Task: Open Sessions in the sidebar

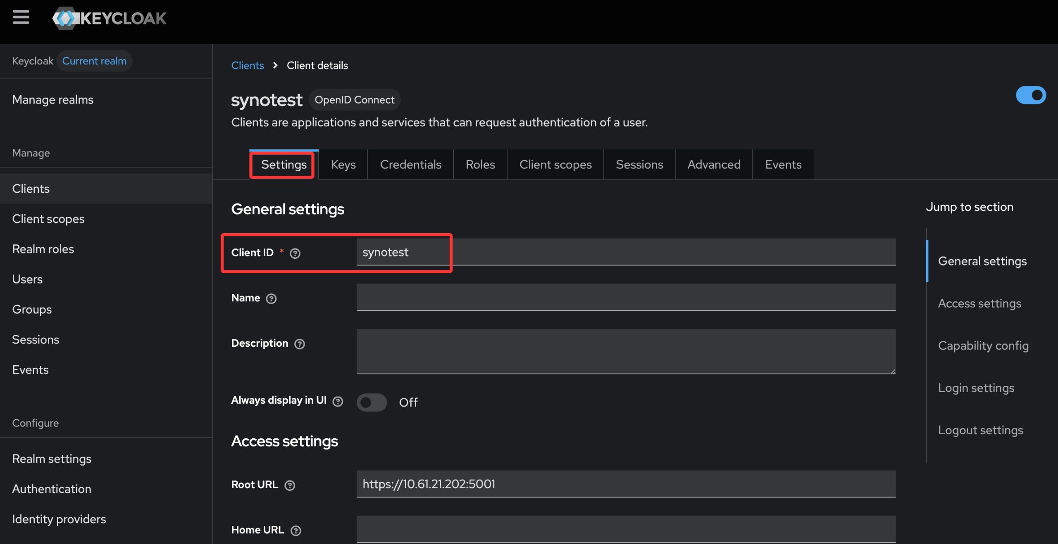Action: (x=106, y=339)
